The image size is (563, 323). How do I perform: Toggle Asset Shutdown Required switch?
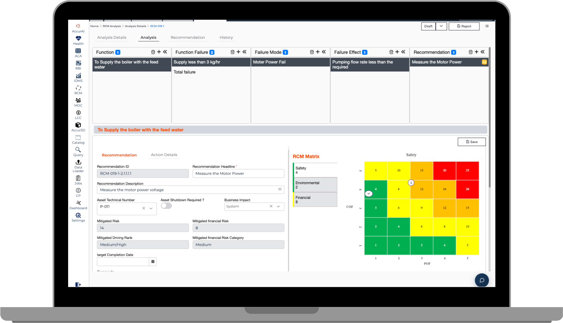166,206
